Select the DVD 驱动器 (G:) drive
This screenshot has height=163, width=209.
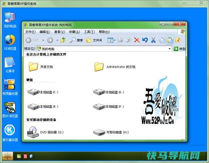pyautogui.click(x=45, y=132)
